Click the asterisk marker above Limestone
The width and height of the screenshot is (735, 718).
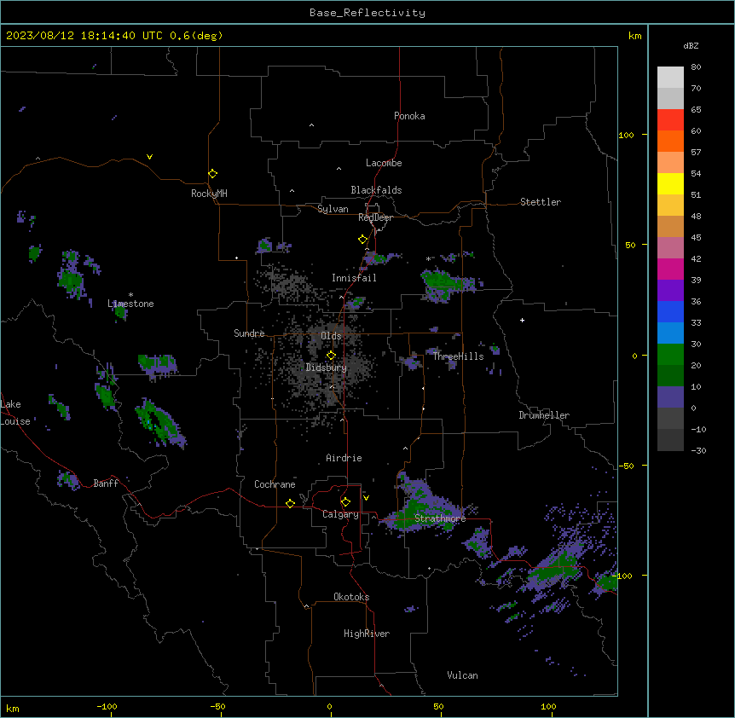point(130,295)
